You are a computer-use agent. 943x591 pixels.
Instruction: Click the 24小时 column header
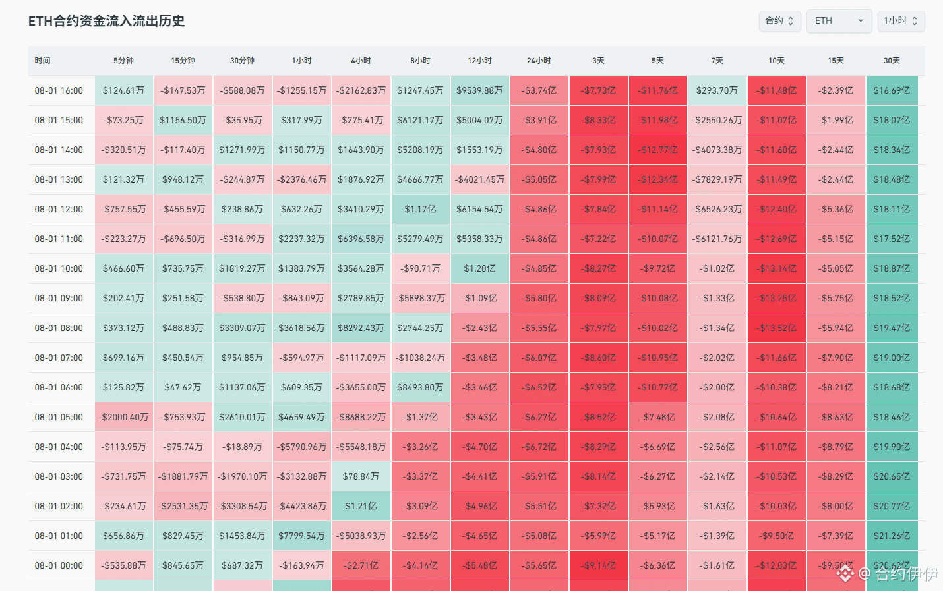click(539, 61)
